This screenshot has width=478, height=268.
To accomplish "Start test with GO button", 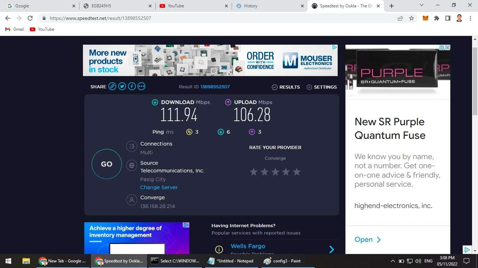I will click(107, 164).
